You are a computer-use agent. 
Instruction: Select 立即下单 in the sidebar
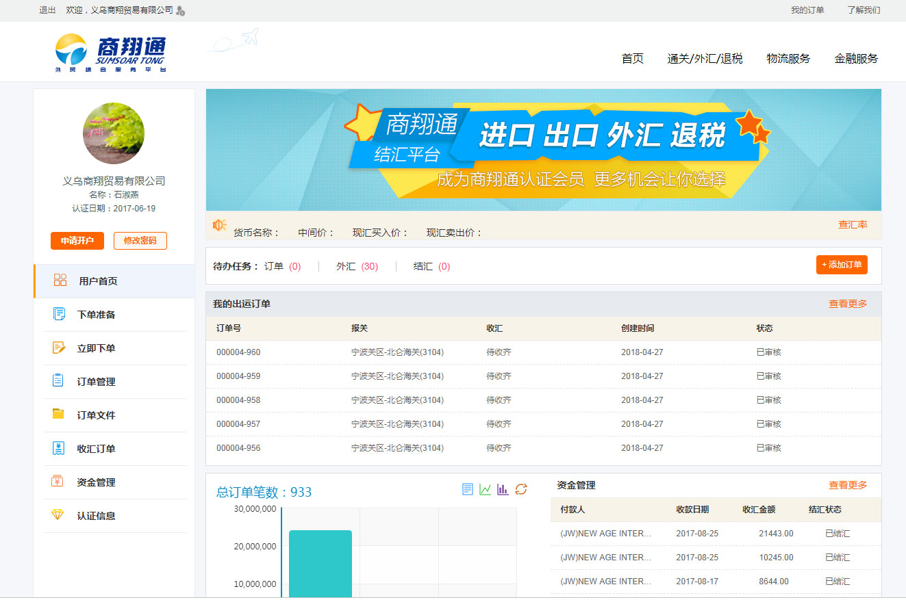[114, 348]
